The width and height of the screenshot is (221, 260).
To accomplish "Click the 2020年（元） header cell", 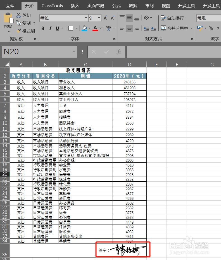I will (130, 76).
